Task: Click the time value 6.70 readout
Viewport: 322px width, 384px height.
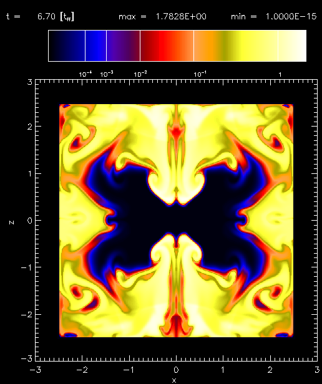Action: tap(46, 17)
